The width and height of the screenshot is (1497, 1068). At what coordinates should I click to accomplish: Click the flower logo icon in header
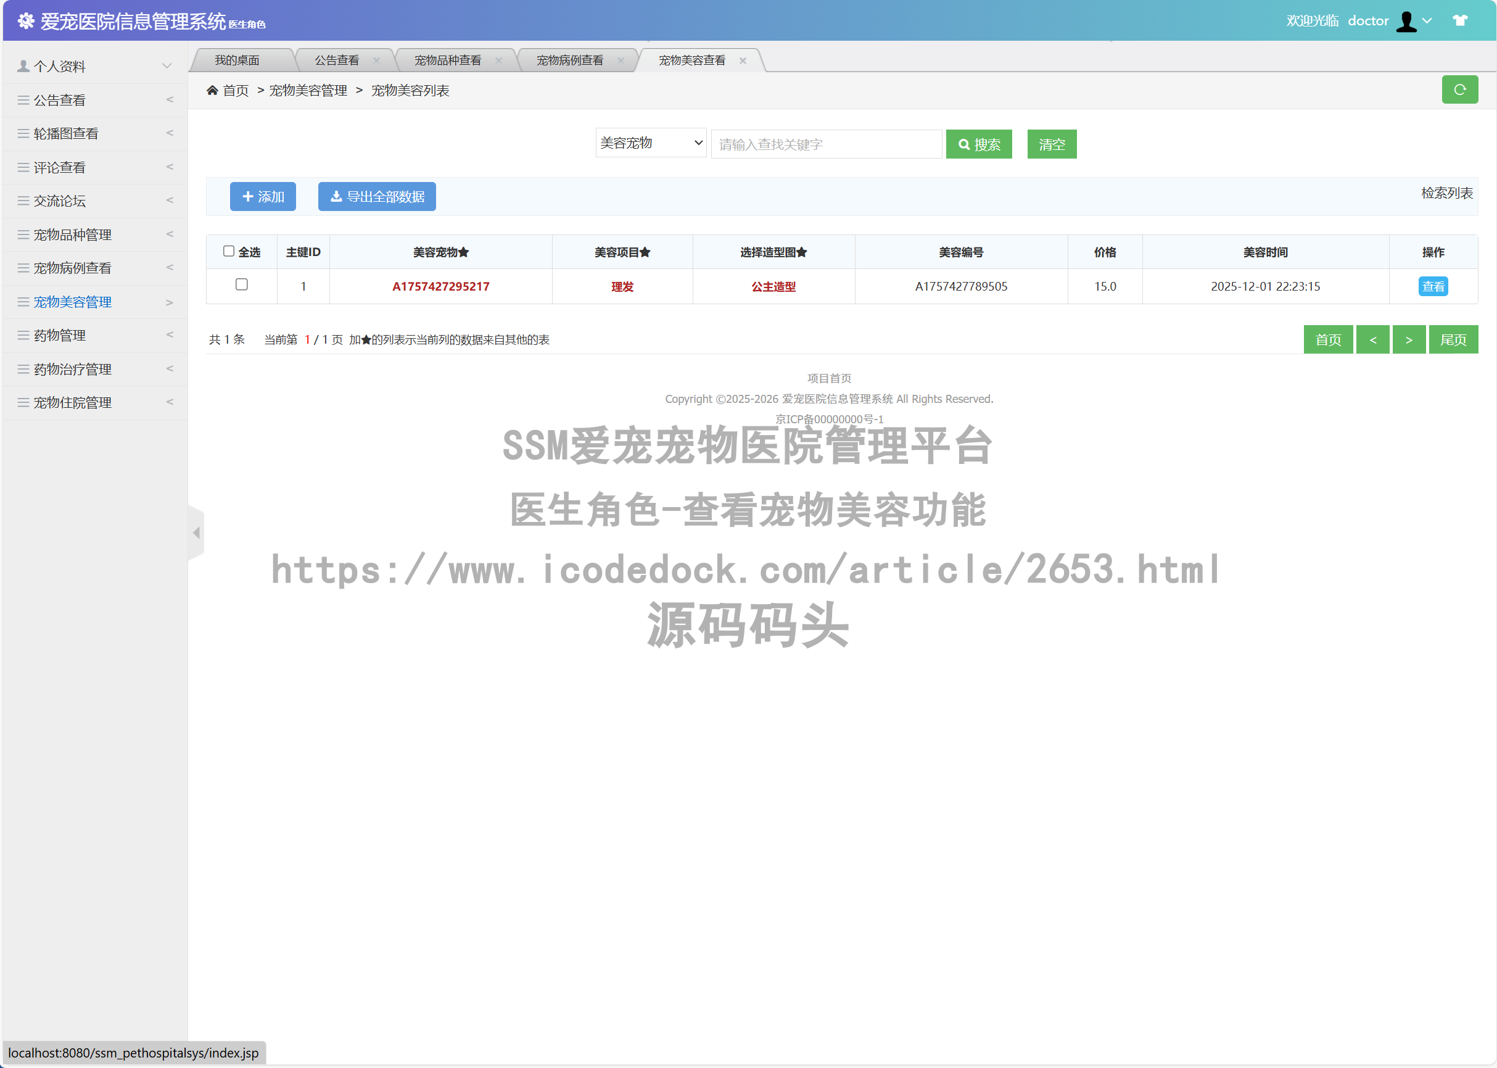(x=26, y=21)
